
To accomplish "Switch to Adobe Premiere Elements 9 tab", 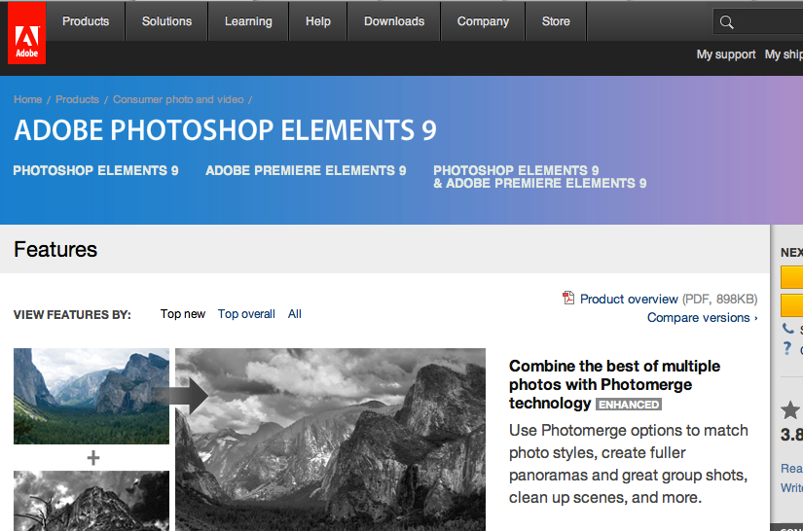I will point(306,171).
